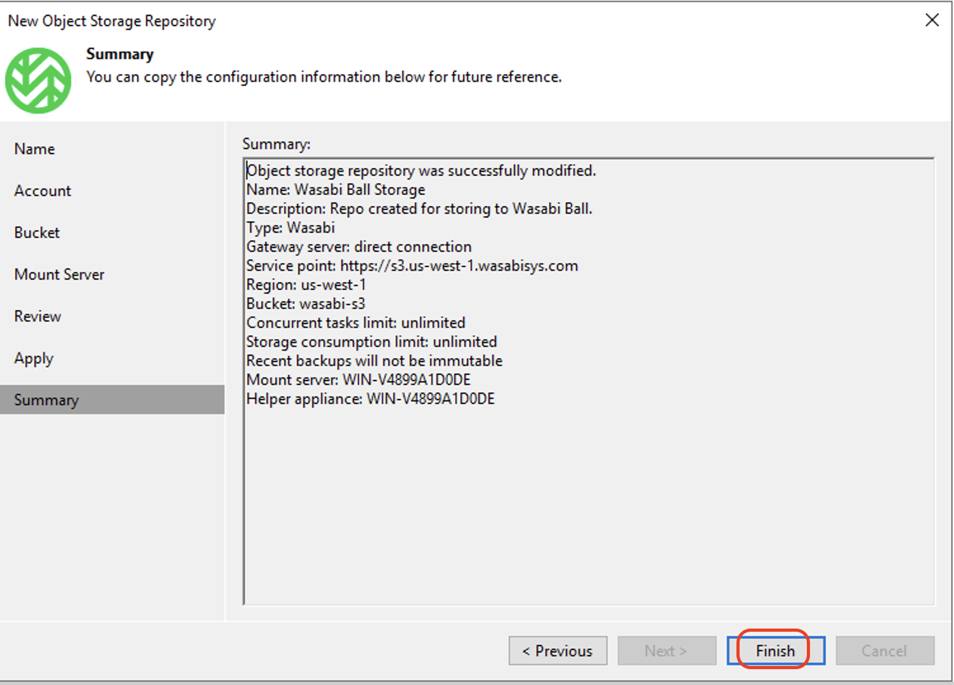Go to the Mount Server step
The image size is (954, 685).
click(x=59, y=275)
